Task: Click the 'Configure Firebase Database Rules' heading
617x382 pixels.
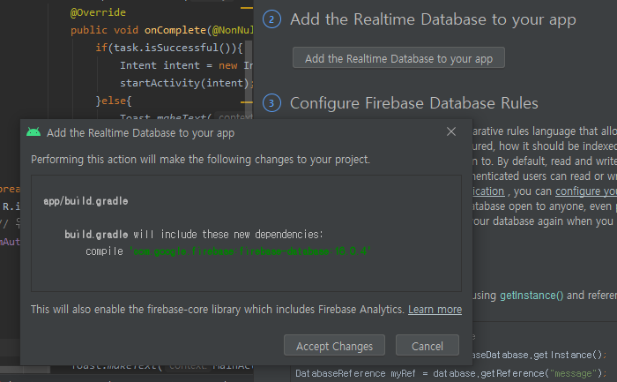Action: [x=413, y=103]
